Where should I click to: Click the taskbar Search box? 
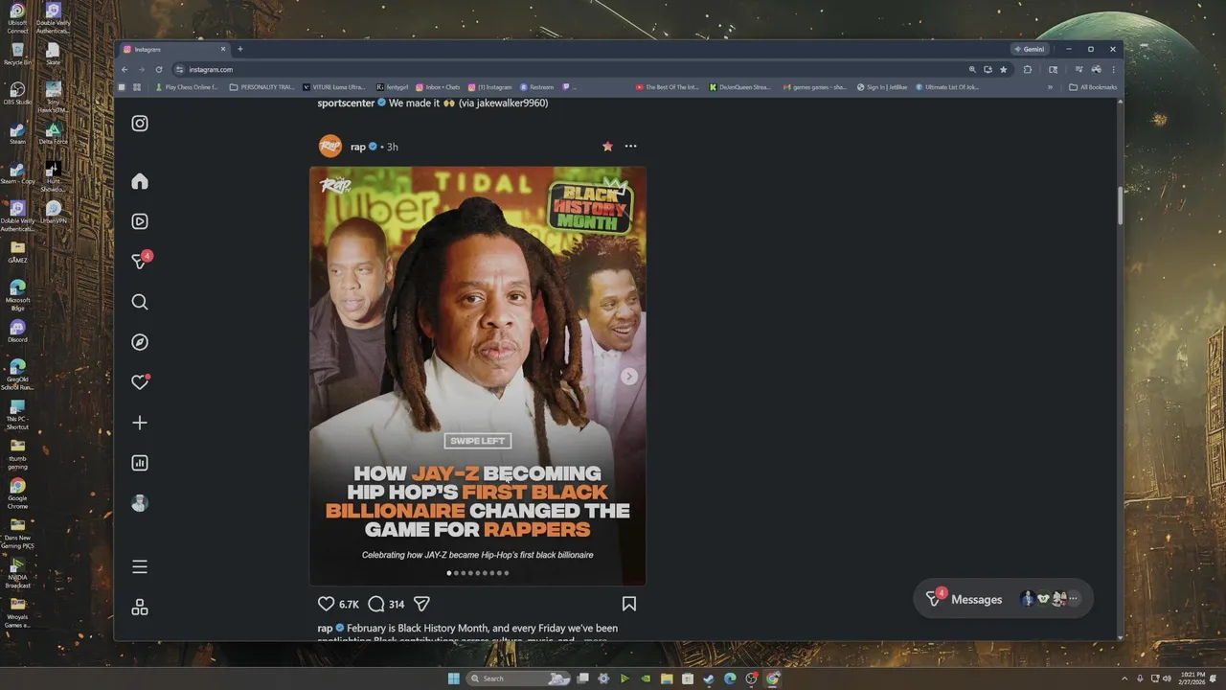[x=517, y=678]
